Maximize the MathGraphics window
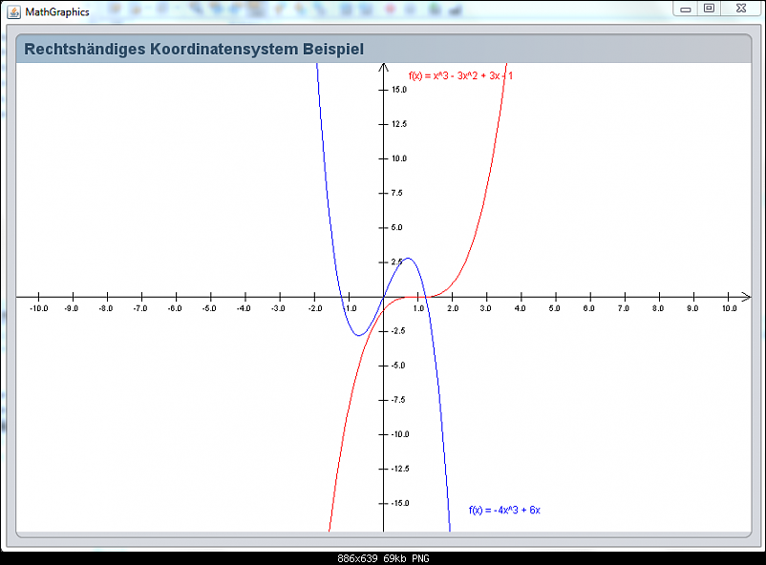Screen dimensions: 766x565 click(709, 9)
